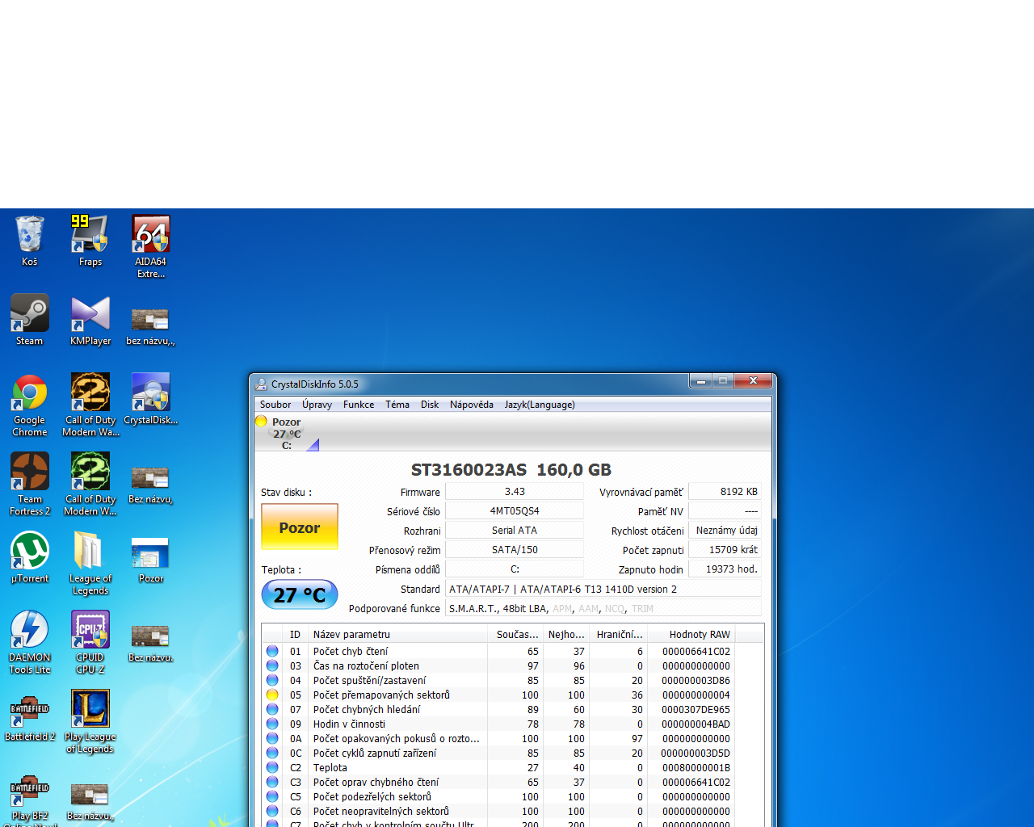
Task: Open Google Chrome desktop shortcut
Action: point(30,405)
